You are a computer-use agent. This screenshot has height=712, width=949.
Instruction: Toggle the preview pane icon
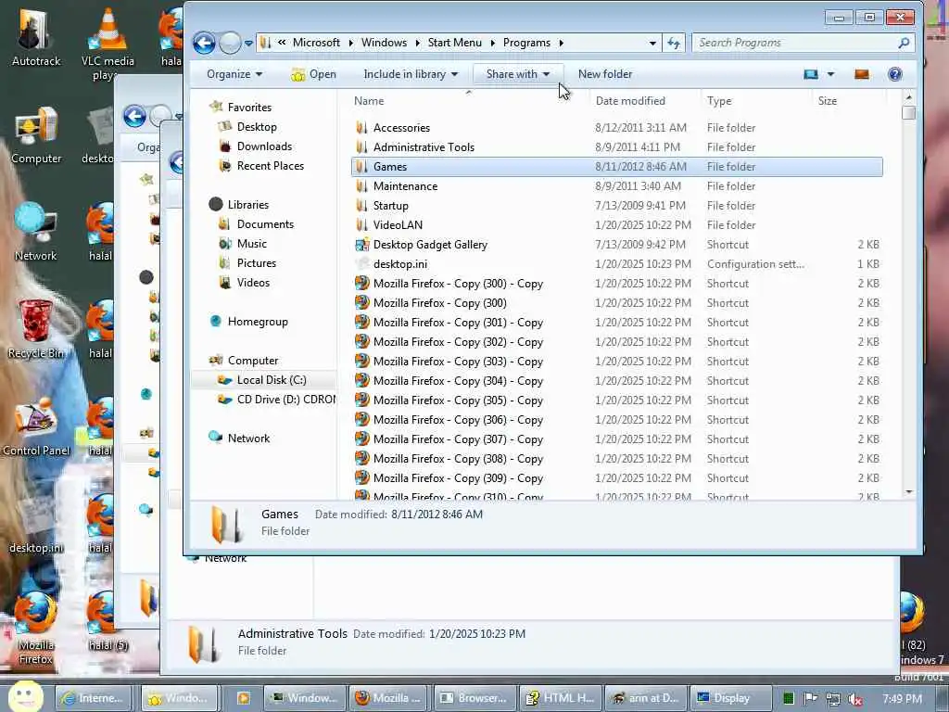[861, 74]
